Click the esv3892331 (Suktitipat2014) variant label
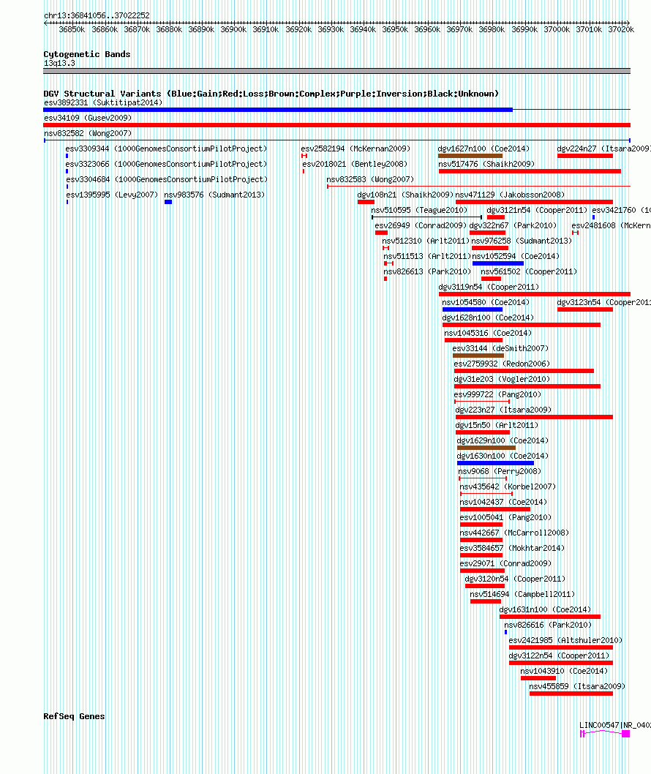The width and height of the screenshot is (651, 774). (x=103, y=102)
